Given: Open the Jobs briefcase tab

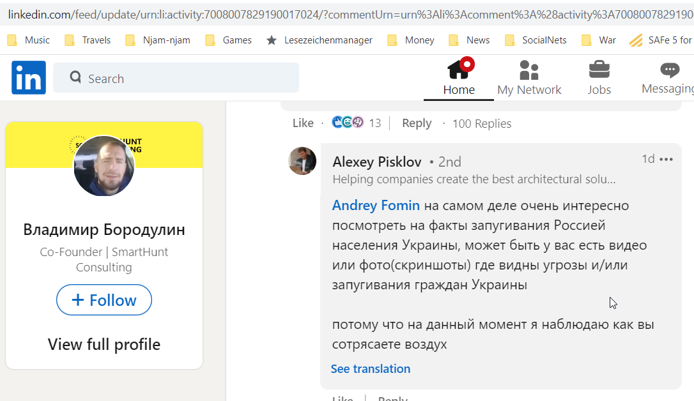Looking at the screenshot, I should click(x=599, y=78).
